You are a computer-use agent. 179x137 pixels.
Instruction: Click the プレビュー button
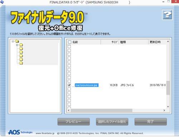click(x=74, y=122)
